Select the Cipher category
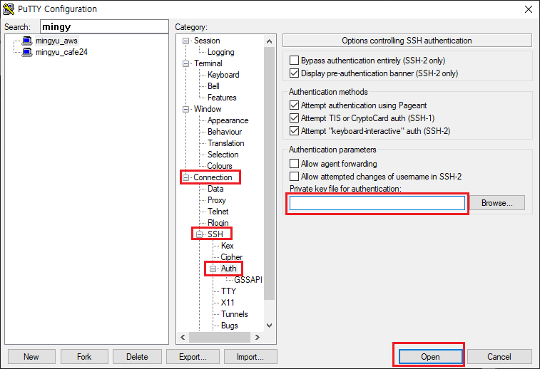Image resolution: width=540 pixels, height=369 pixels. tap(231, 257)
